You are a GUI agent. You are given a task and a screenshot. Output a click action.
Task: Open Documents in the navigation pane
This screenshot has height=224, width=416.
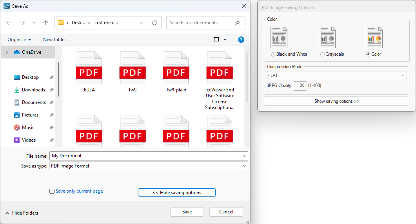33,102
